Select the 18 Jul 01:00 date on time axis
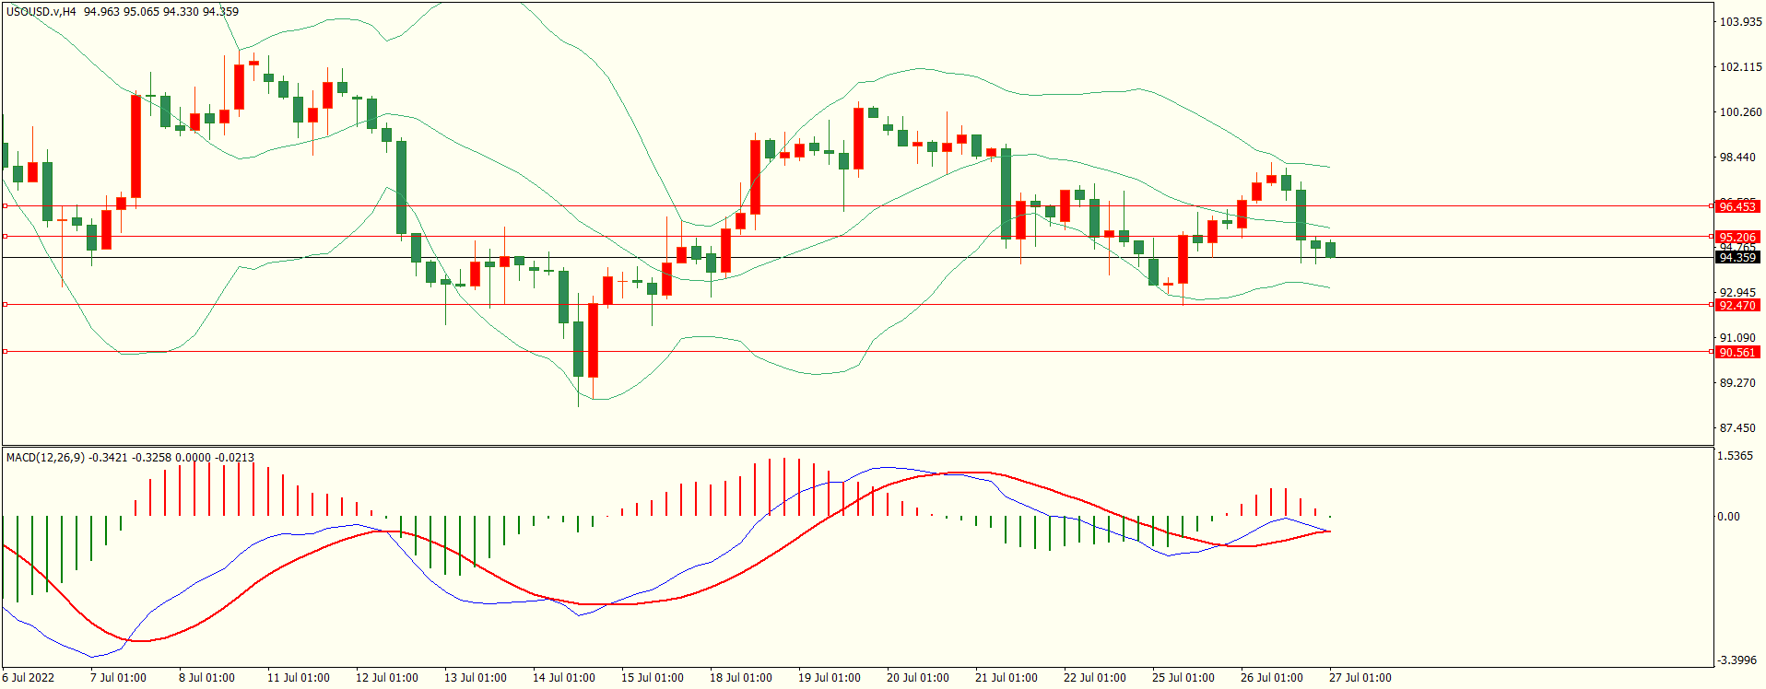The height and width of the screenshot is (689, 1766). tap(740, 678)
